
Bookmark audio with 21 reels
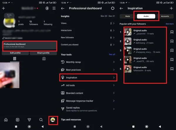(172, 41)
